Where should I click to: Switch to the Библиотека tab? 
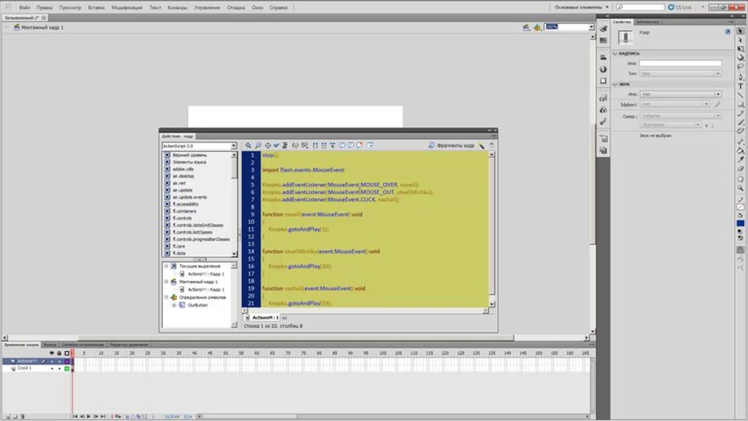coord(647,22)
